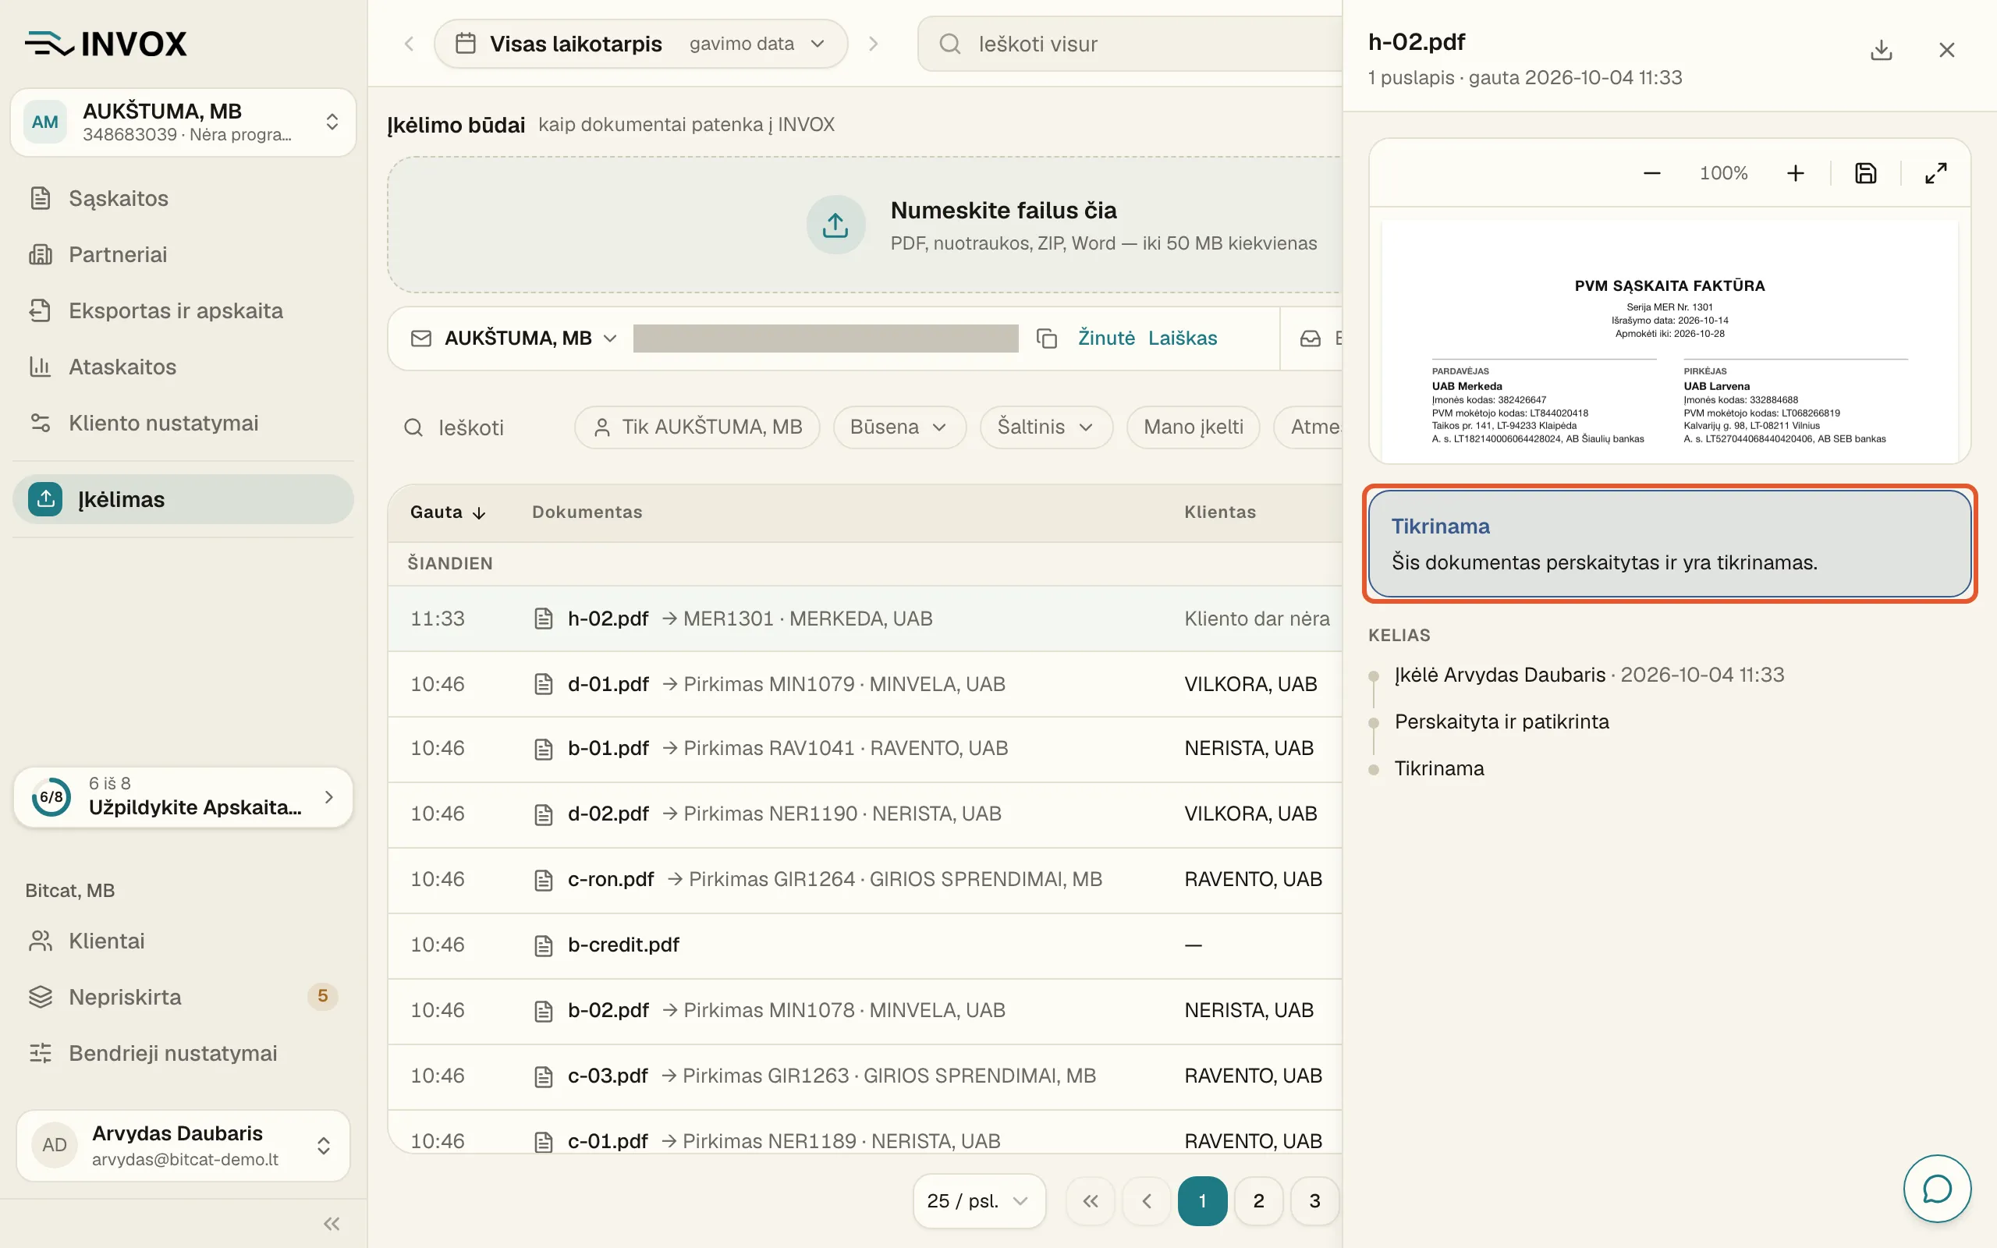Click the Žinutė link
Image resolution: width=1997 pixels, height=1248 pixels.
pyautogui.click(x=1106, y=339)
